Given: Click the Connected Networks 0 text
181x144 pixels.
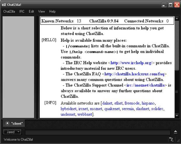Looking at the screenshot, I should (146, 21).
